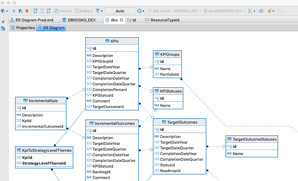Select the KPIStatuses table header
This screenshot has height=181, width=298.
tap(168, 91)
